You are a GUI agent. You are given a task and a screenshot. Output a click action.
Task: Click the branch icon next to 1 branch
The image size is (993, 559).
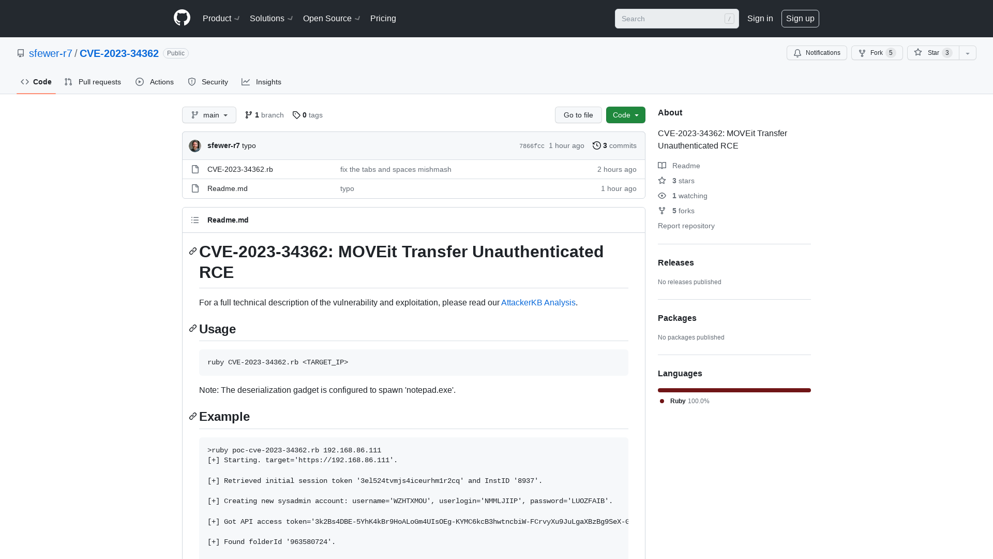(x=249, y=115)
